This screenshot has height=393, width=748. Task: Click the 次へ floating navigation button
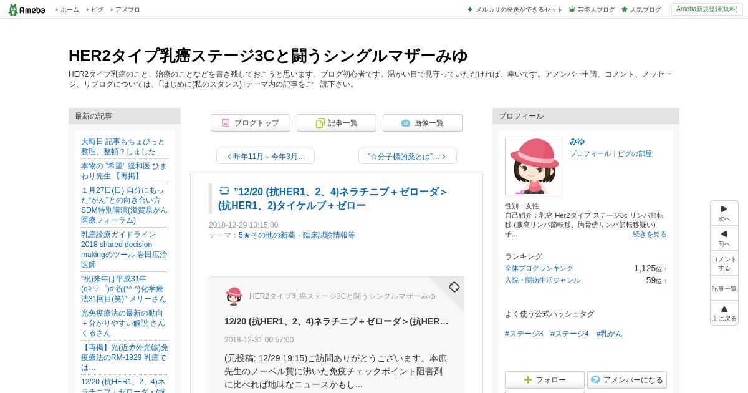[x=724, y=213]
